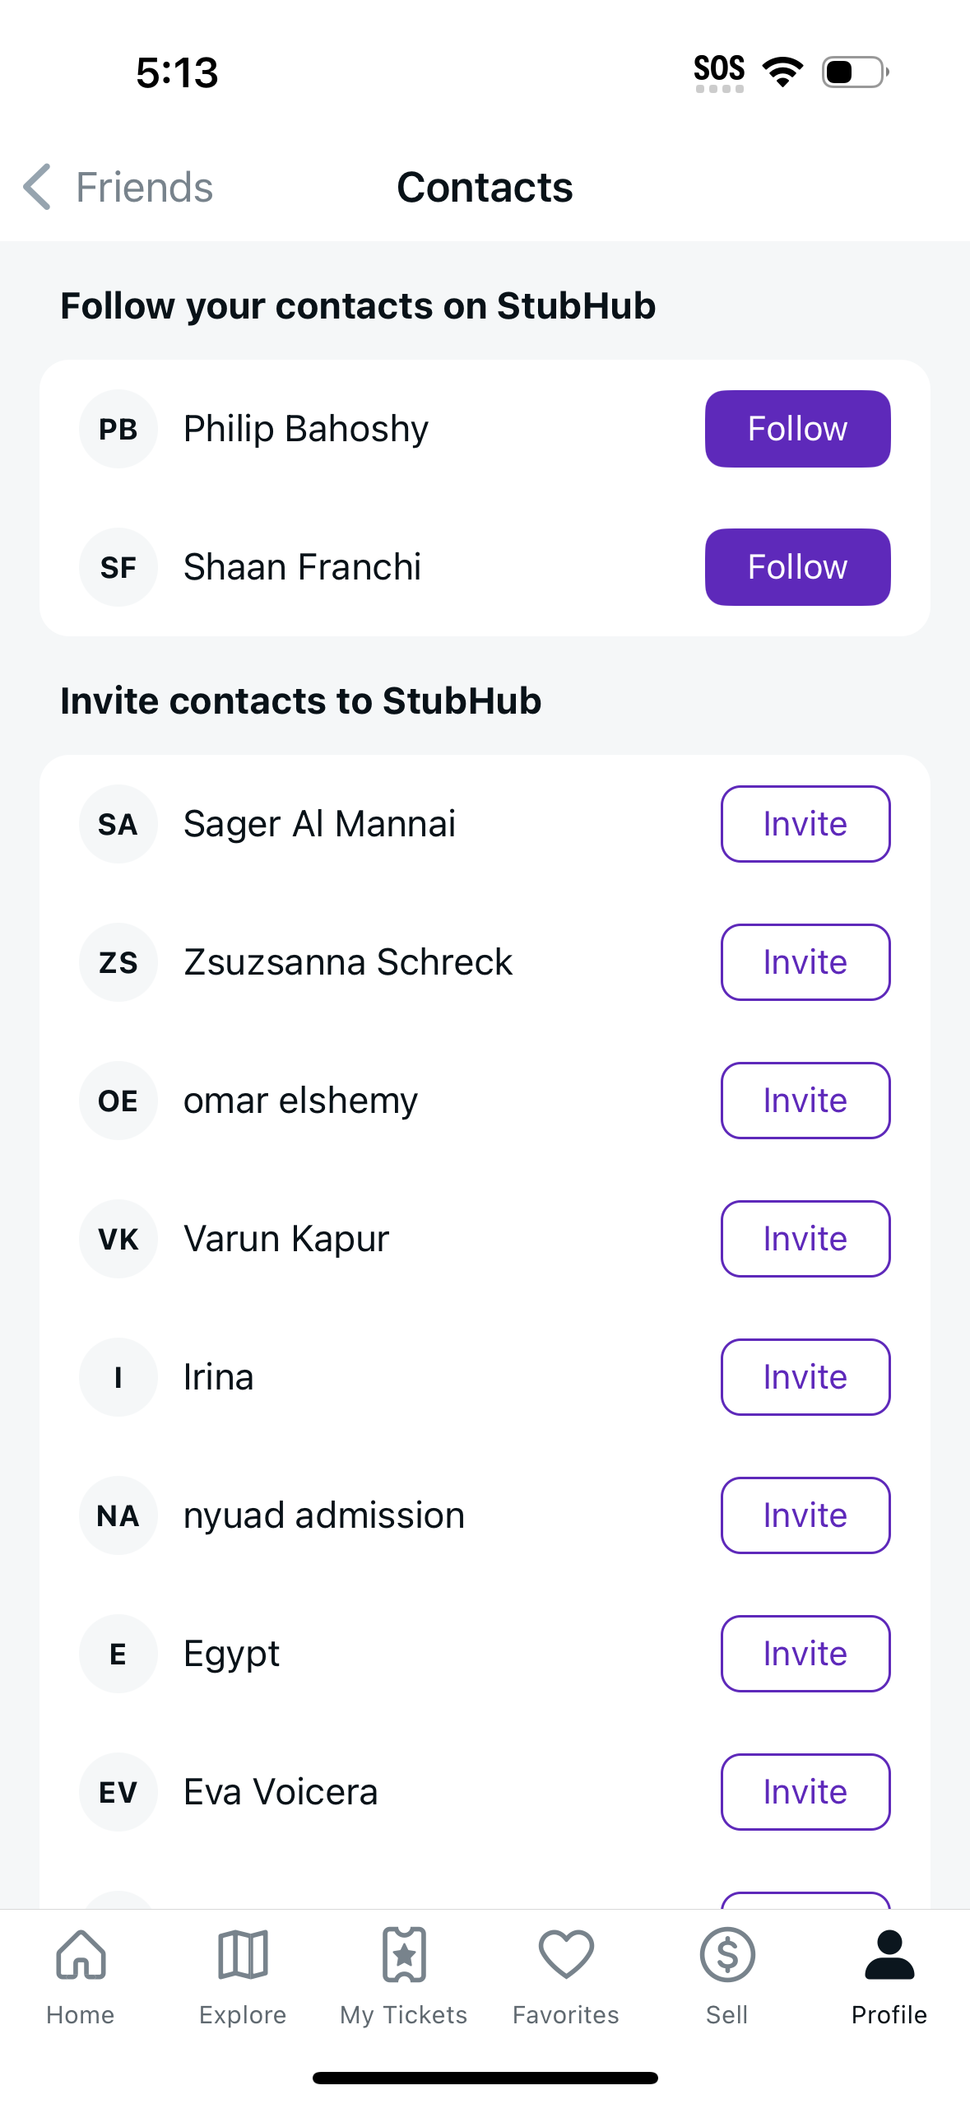The height and width of the screenshot is (2104, 970).
Task: Invite Eva Voicera
Action: pyautogui.click(x=805, y=1792)
